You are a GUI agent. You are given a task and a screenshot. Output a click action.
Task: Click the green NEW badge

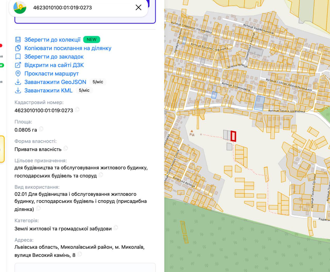[92, 39]
